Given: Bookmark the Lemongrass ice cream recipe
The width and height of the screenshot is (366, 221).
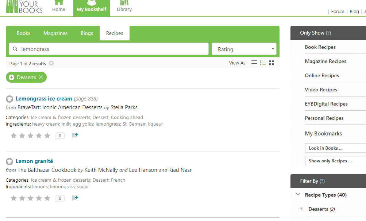Looking at the screenshot, I should tap(75, 135).
